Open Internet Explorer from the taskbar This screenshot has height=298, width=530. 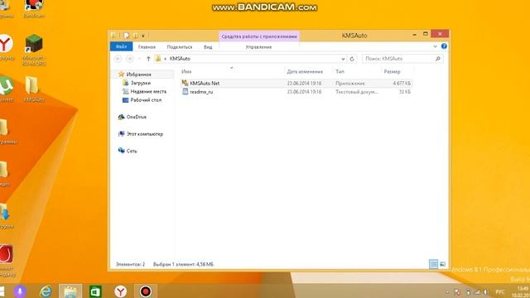point(46,291)
